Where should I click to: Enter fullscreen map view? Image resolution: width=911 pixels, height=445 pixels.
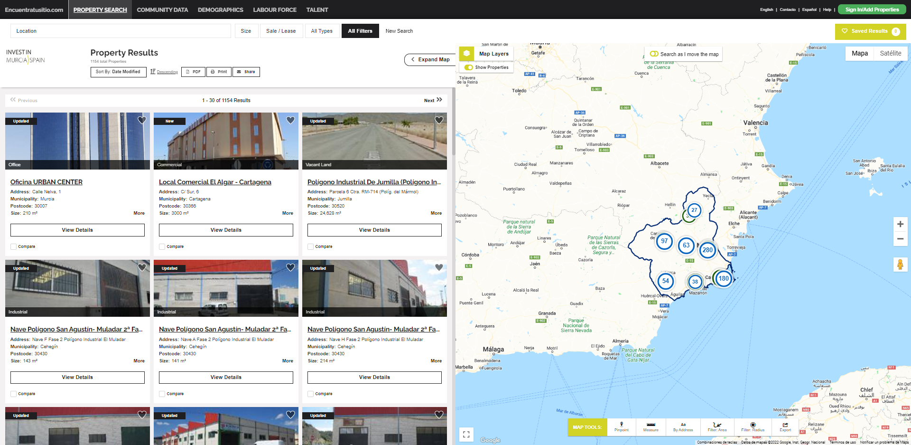pos(466,434)
